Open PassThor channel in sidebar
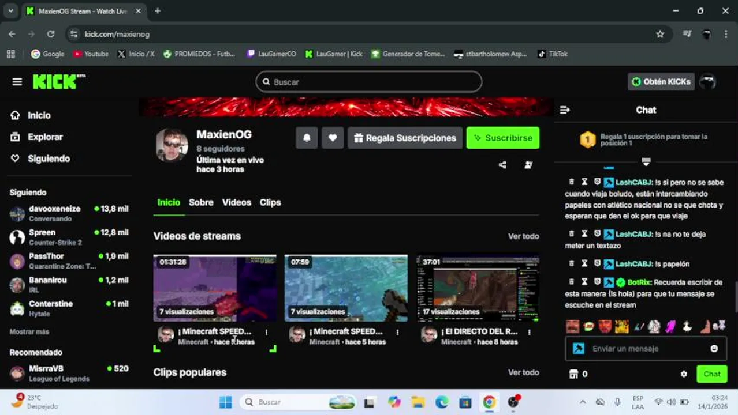 pyautogui.click(x=69, y=261)
